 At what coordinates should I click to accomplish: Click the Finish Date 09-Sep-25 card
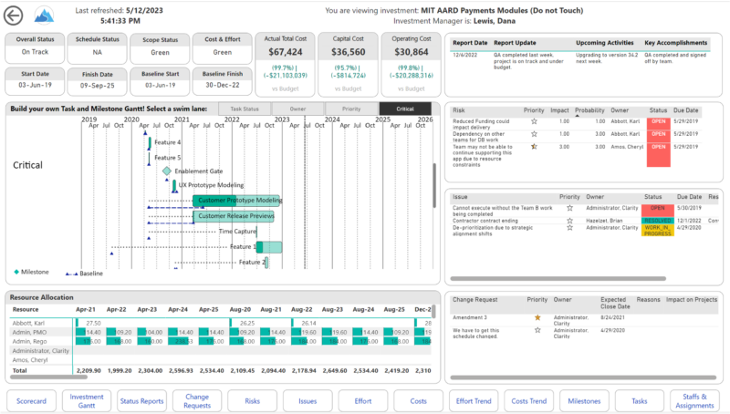(x=98, y=82)
